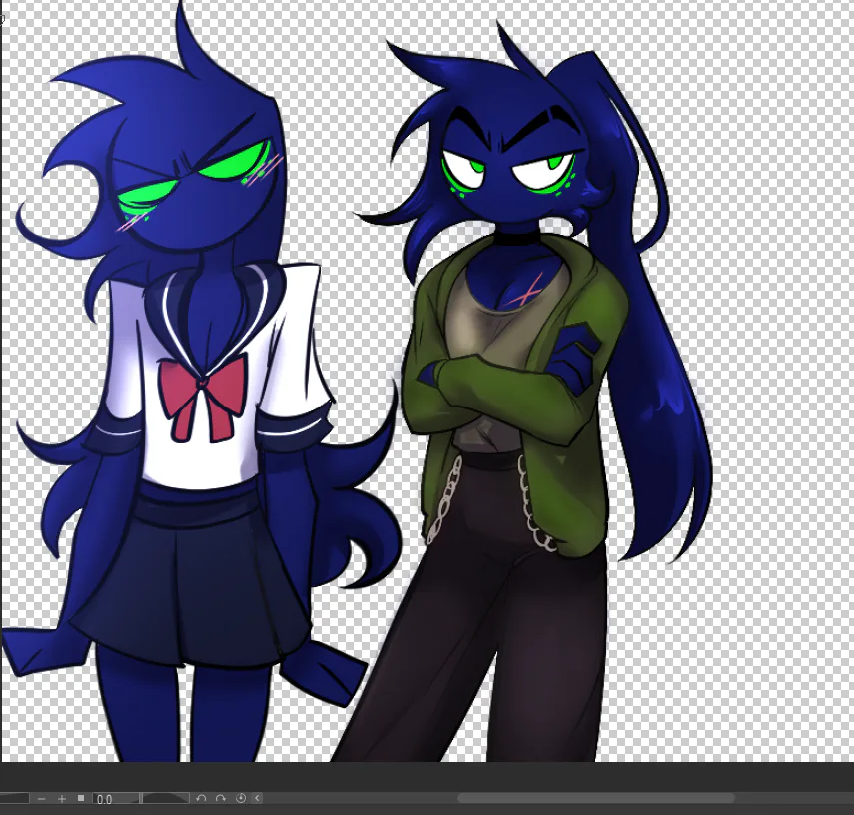Click the horizontal canvas scrollbar thumb
The width and height of the screenshot is (854, 815).
tap(595, 798)
